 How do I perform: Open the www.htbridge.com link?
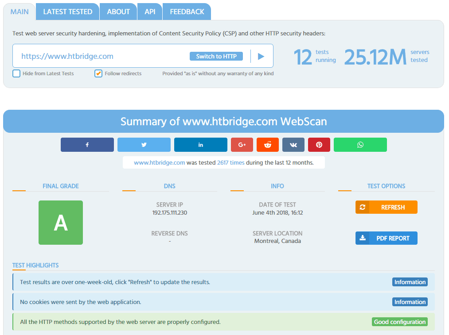point(160,163)
